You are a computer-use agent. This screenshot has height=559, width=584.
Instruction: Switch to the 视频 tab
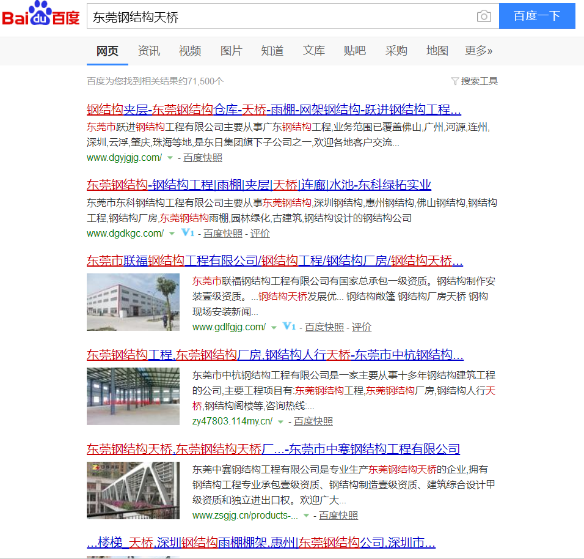click(190, 51)
